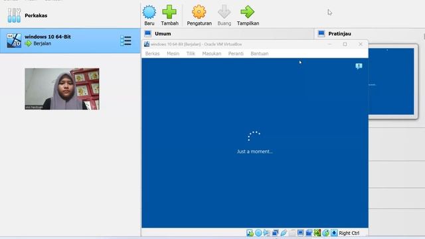Click the Windows 10 VM OS icon
Image resolution: width=425 pixels, height=239 pixels.
(x=14, y=40)
